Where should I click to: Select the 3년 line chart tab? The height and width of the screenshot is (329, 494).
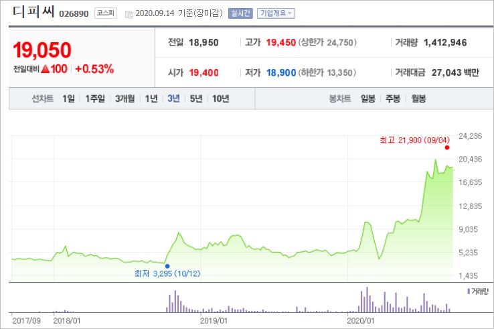(173, 98)
